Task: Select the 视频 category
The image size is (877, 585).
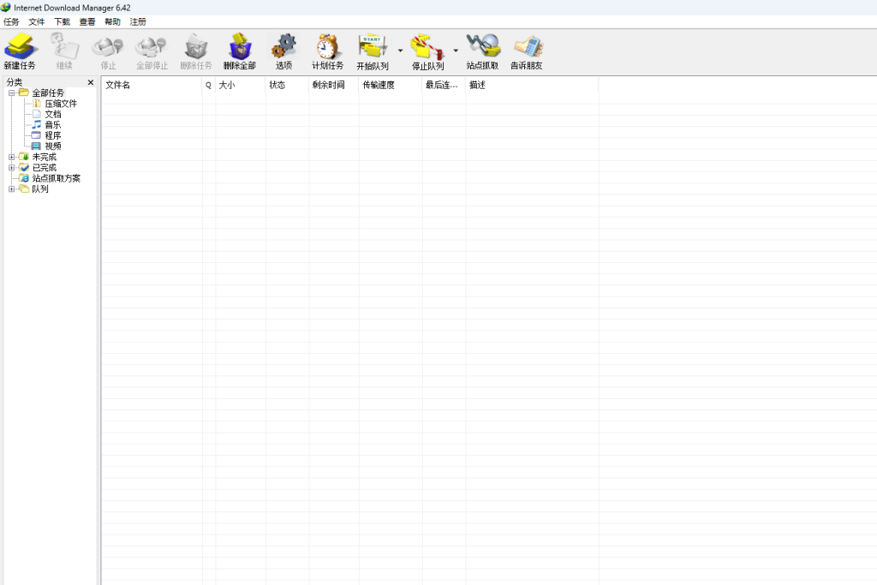Action: 51,146
